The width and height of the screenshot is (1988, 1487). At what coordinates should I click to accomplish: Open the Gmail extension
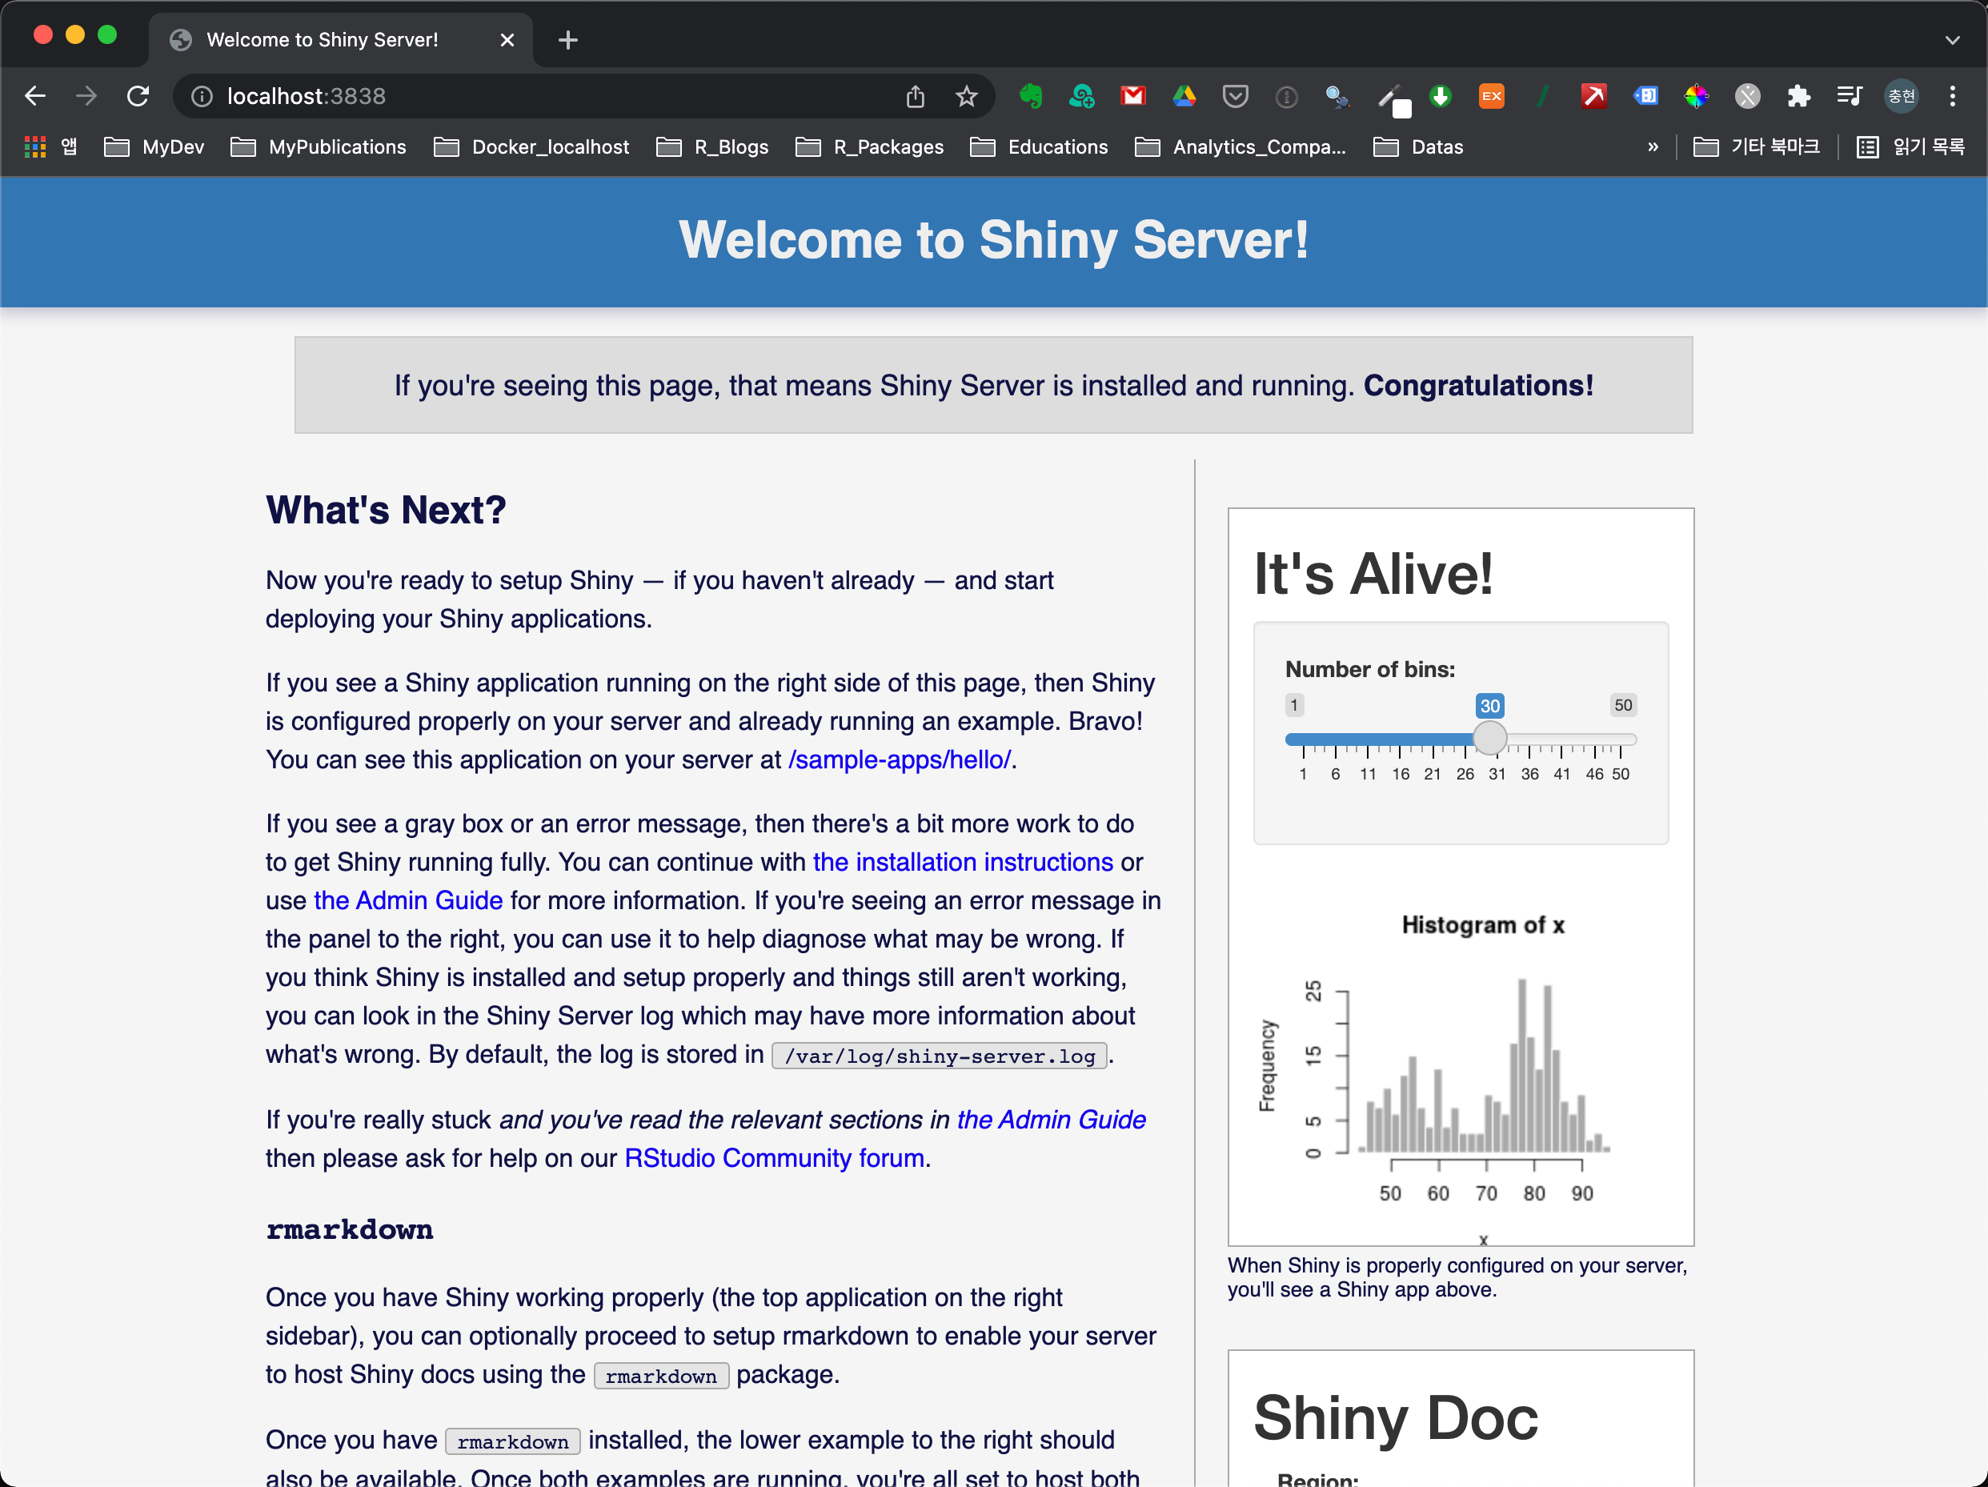point(1132,96)
